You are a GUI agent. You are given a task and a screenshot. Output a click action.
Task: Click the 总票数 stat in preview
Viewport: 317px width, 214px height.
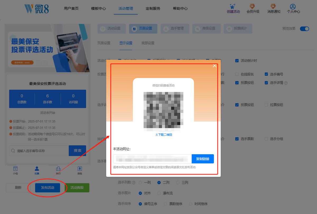22,99
